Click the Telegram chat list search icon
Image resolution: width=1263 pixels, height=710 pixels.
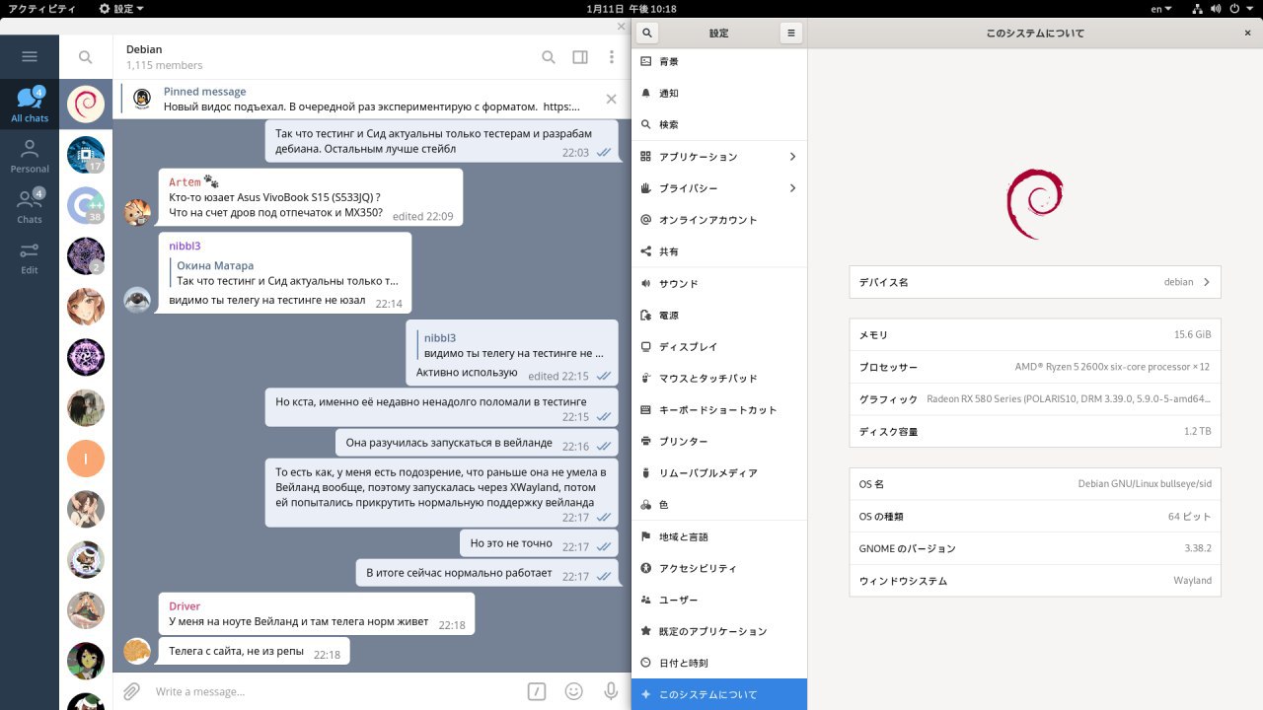(x=85, y=57)
